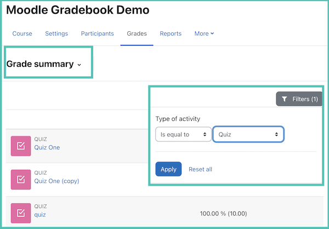Click the Moodle Gradebook Demo heading
The width and height of the screenshot is (329, 229).
pos(78,10)
